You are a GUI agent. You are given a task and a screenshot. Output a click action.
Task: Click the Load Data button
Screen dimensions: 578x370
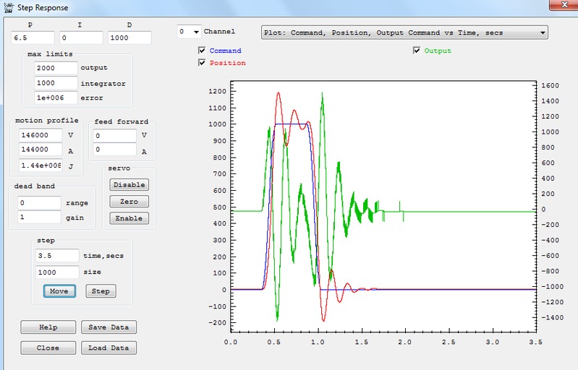(x=108, y=348)
